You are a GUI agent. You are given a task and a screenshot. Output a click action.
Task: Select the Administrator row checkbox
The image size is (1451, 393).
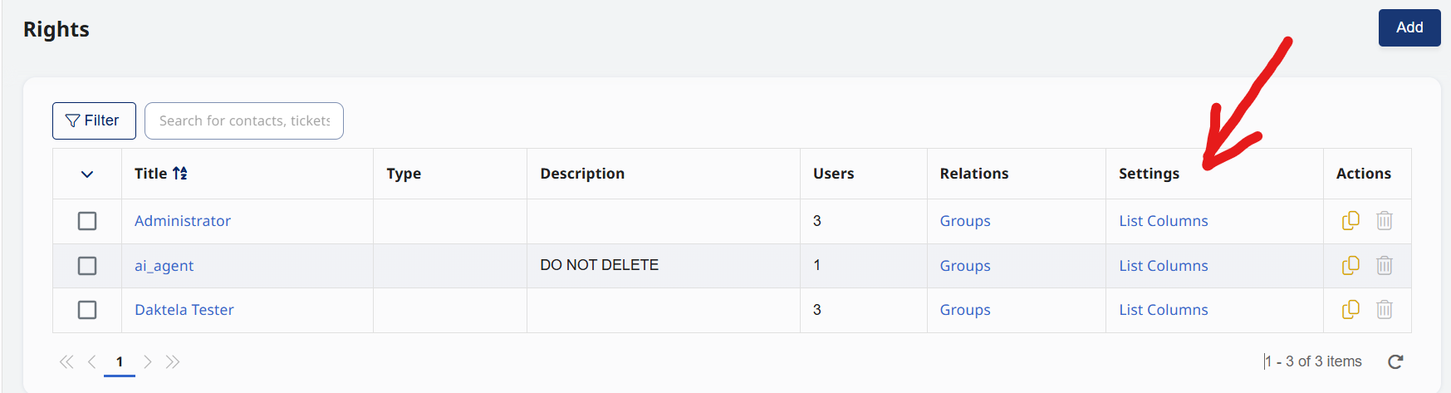pos(87,221)
